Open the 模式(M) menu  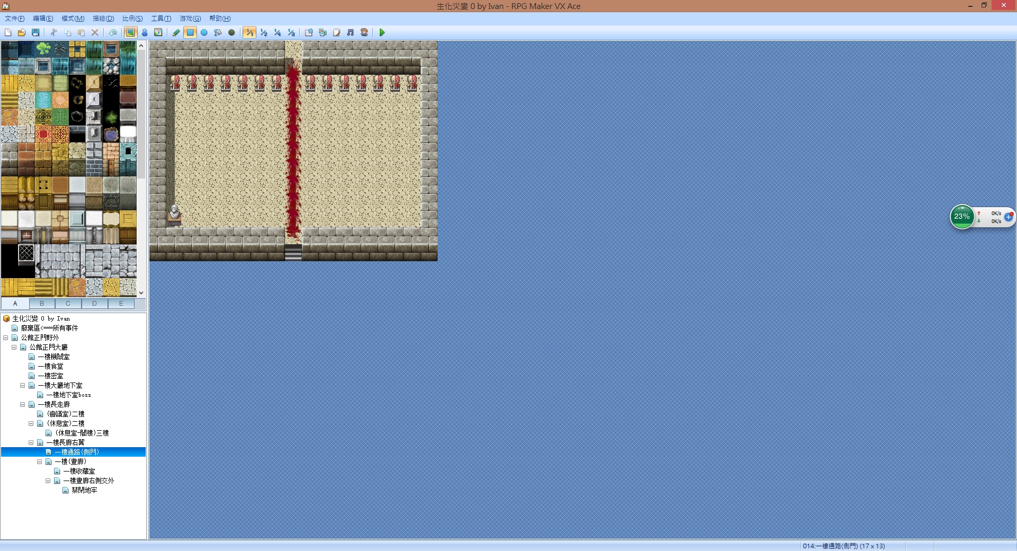coord(73,19)
